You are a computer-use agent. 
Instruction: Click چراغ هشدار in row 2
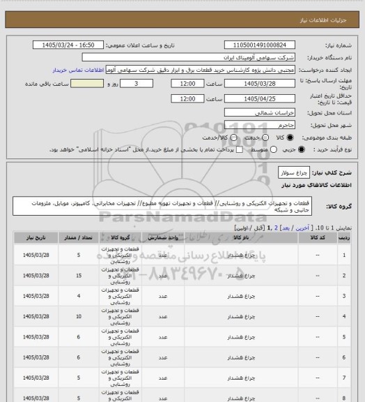241,276
